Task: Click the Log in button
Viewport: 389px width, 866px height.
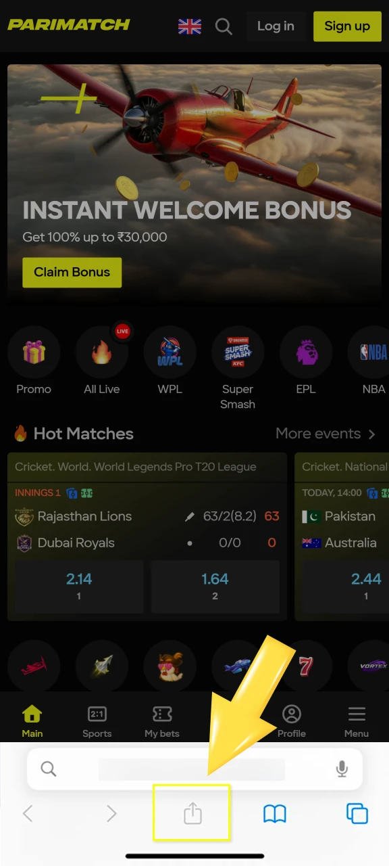Action: coord(276,26)
